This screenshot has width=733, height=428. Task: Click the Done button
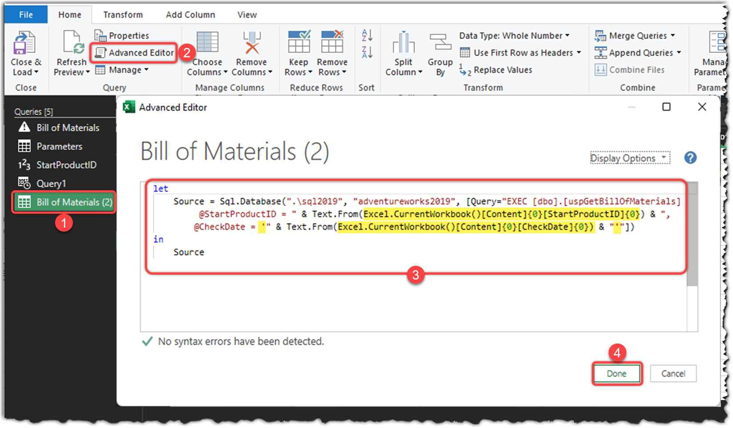(617, 373)
